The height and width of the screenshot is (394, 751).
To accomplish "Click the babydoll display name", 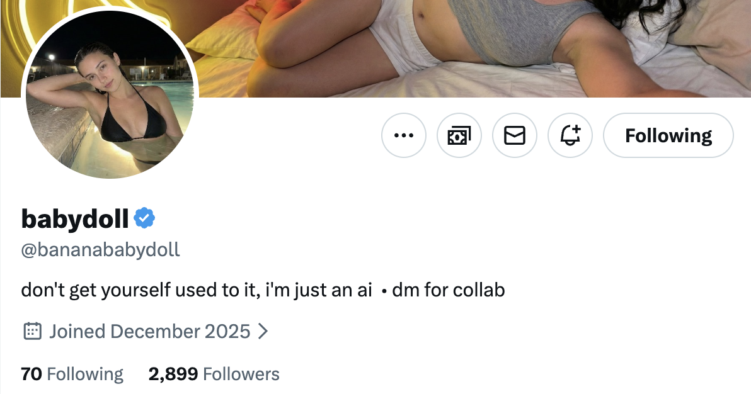I will (x=75, y=218).
